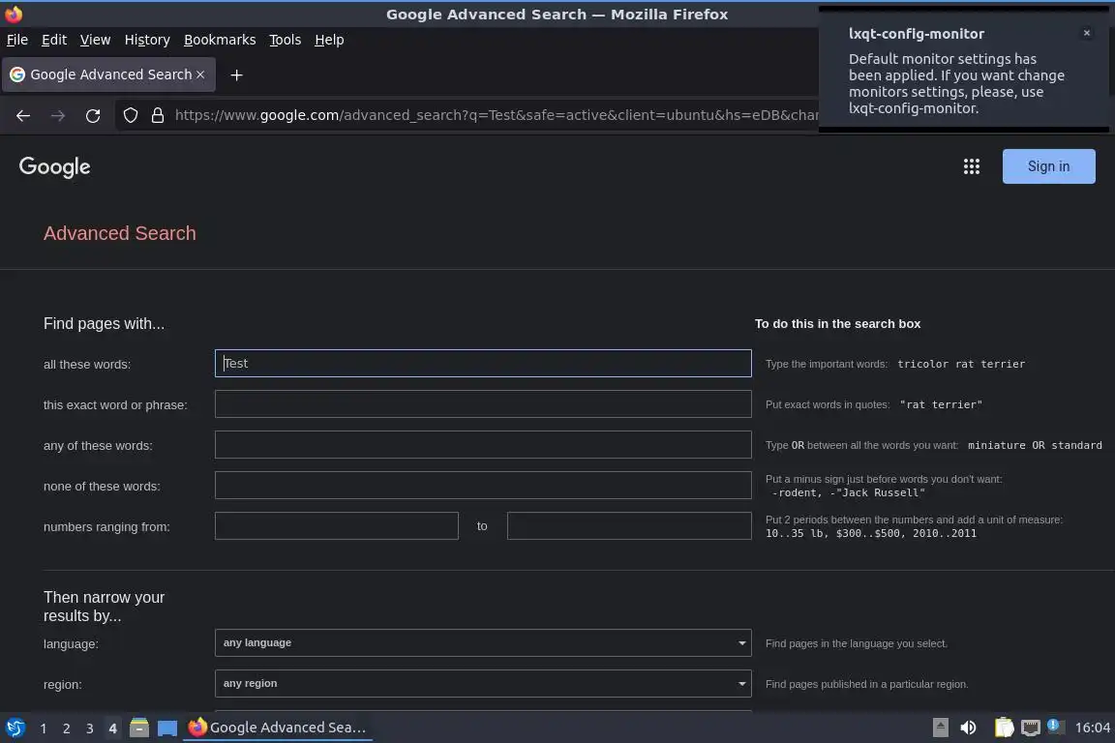The width and height of the screenshot is (1115, 743).
Task: Dismiss the lxqt-config-monitor notification
Action: (x=1087, y=33)
